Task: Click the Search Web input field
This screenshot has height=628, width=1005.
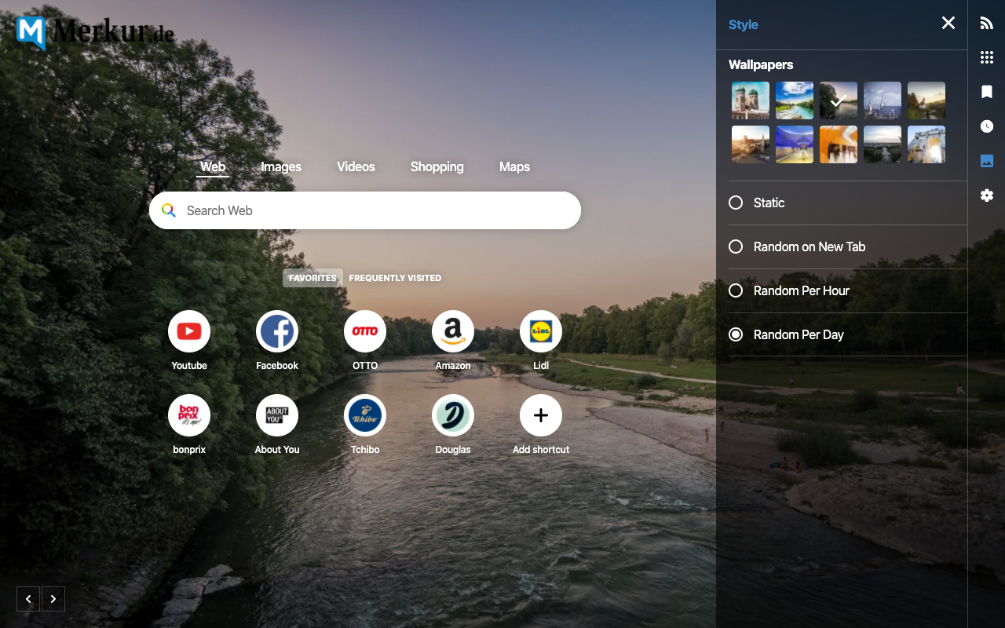Action: click(365, 210)
